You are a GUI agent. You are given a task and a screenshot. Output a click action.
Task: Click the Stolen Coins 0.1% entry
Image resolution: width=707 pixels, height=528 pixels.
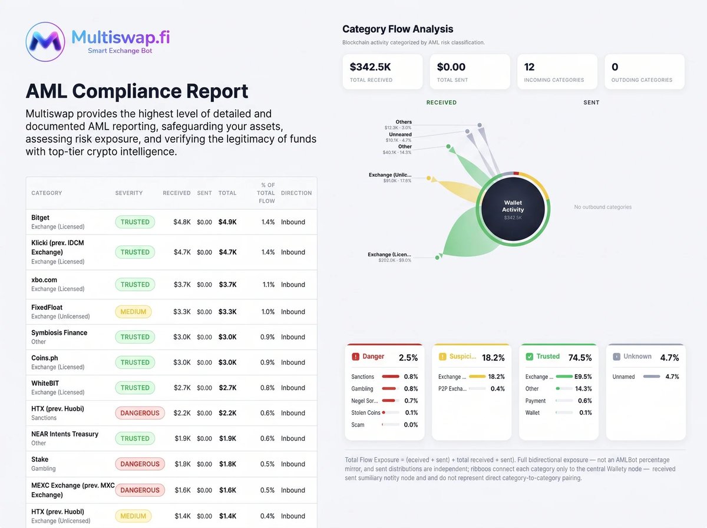click(x=385, y=412)
